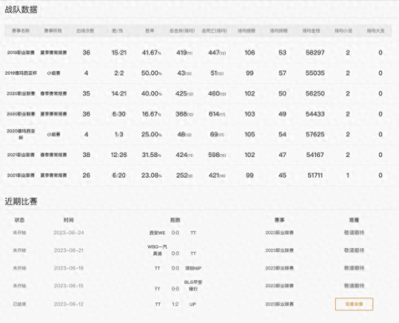
Task: Click total deaths value 421
Action: pyautogui.click(x=214, y=175)
